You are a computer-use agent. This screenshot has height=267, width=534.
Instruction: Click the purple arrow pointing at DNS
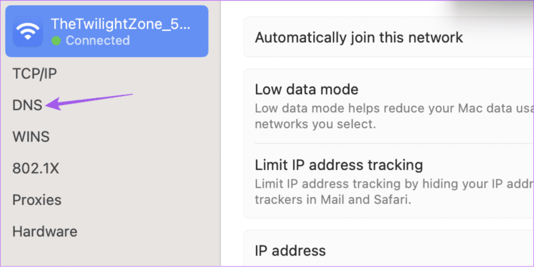[x=89, y=100]
